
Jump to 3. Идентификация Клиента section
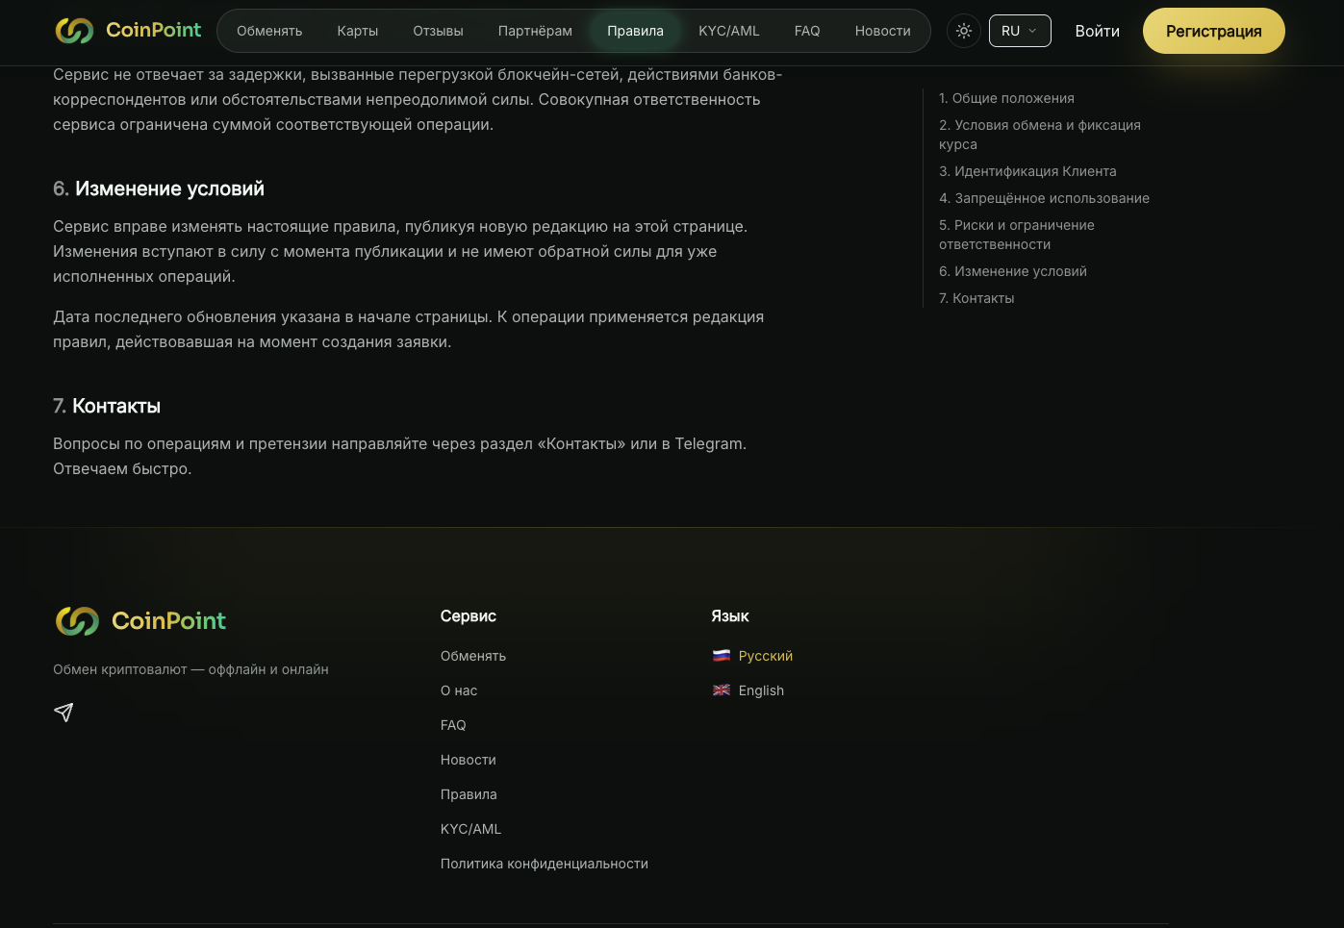pos(1027,171)
